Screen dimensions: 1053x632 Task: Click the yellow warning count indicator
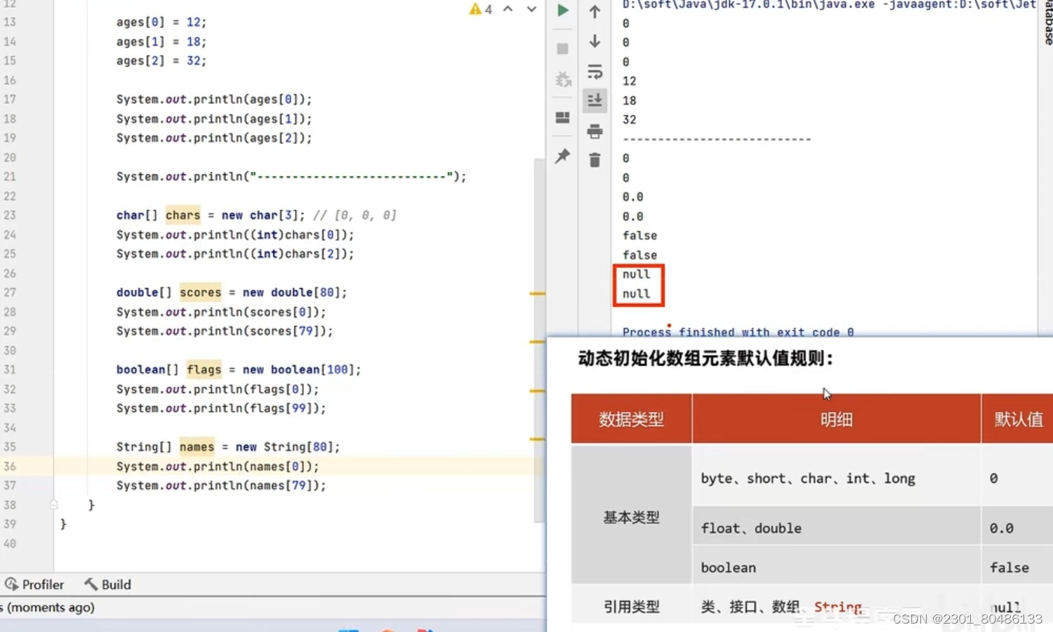point(481,9)
